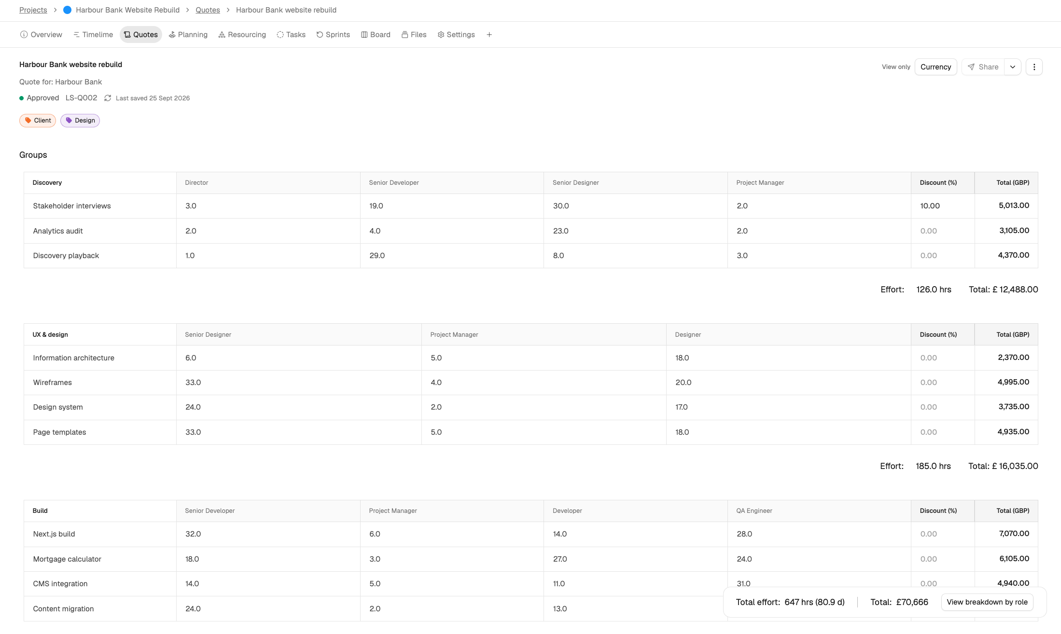This screenshot has width=1061, height=634.
Task: Click the Information architecture row label
Action: click(74, 358)
